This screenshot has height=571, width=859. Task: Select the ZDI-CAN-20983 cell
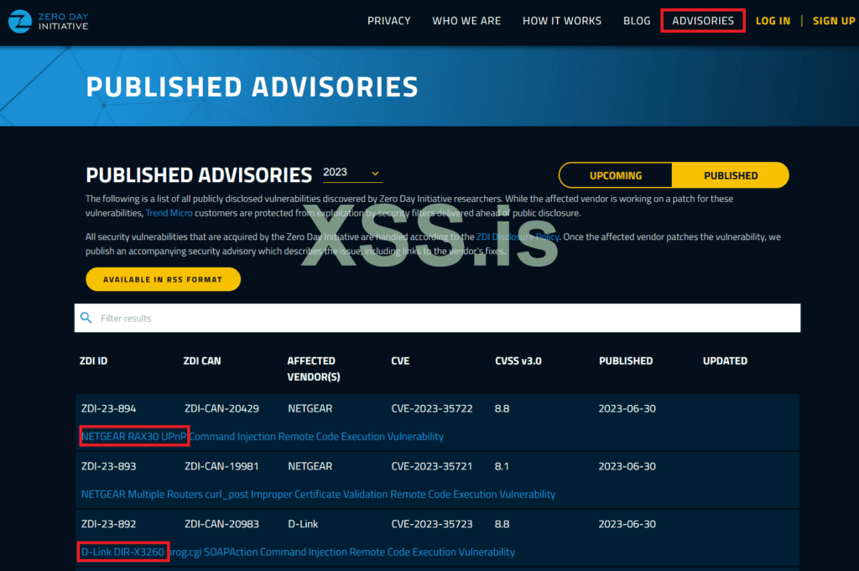click(x=221, y=524)
